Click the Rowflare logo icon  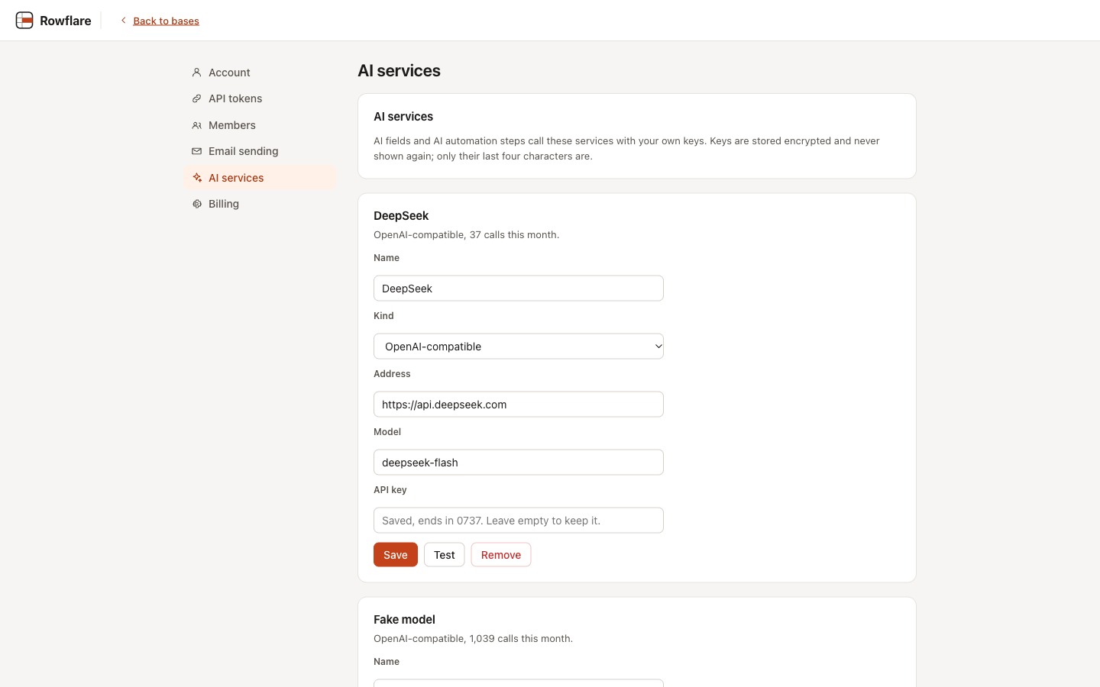[24, 21]
